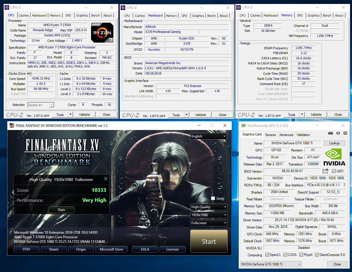Image resolution: width=352 pixels, height=272 pixels.
Task: Open the Microsoft Store link button
Action: (x=112, y=249)
